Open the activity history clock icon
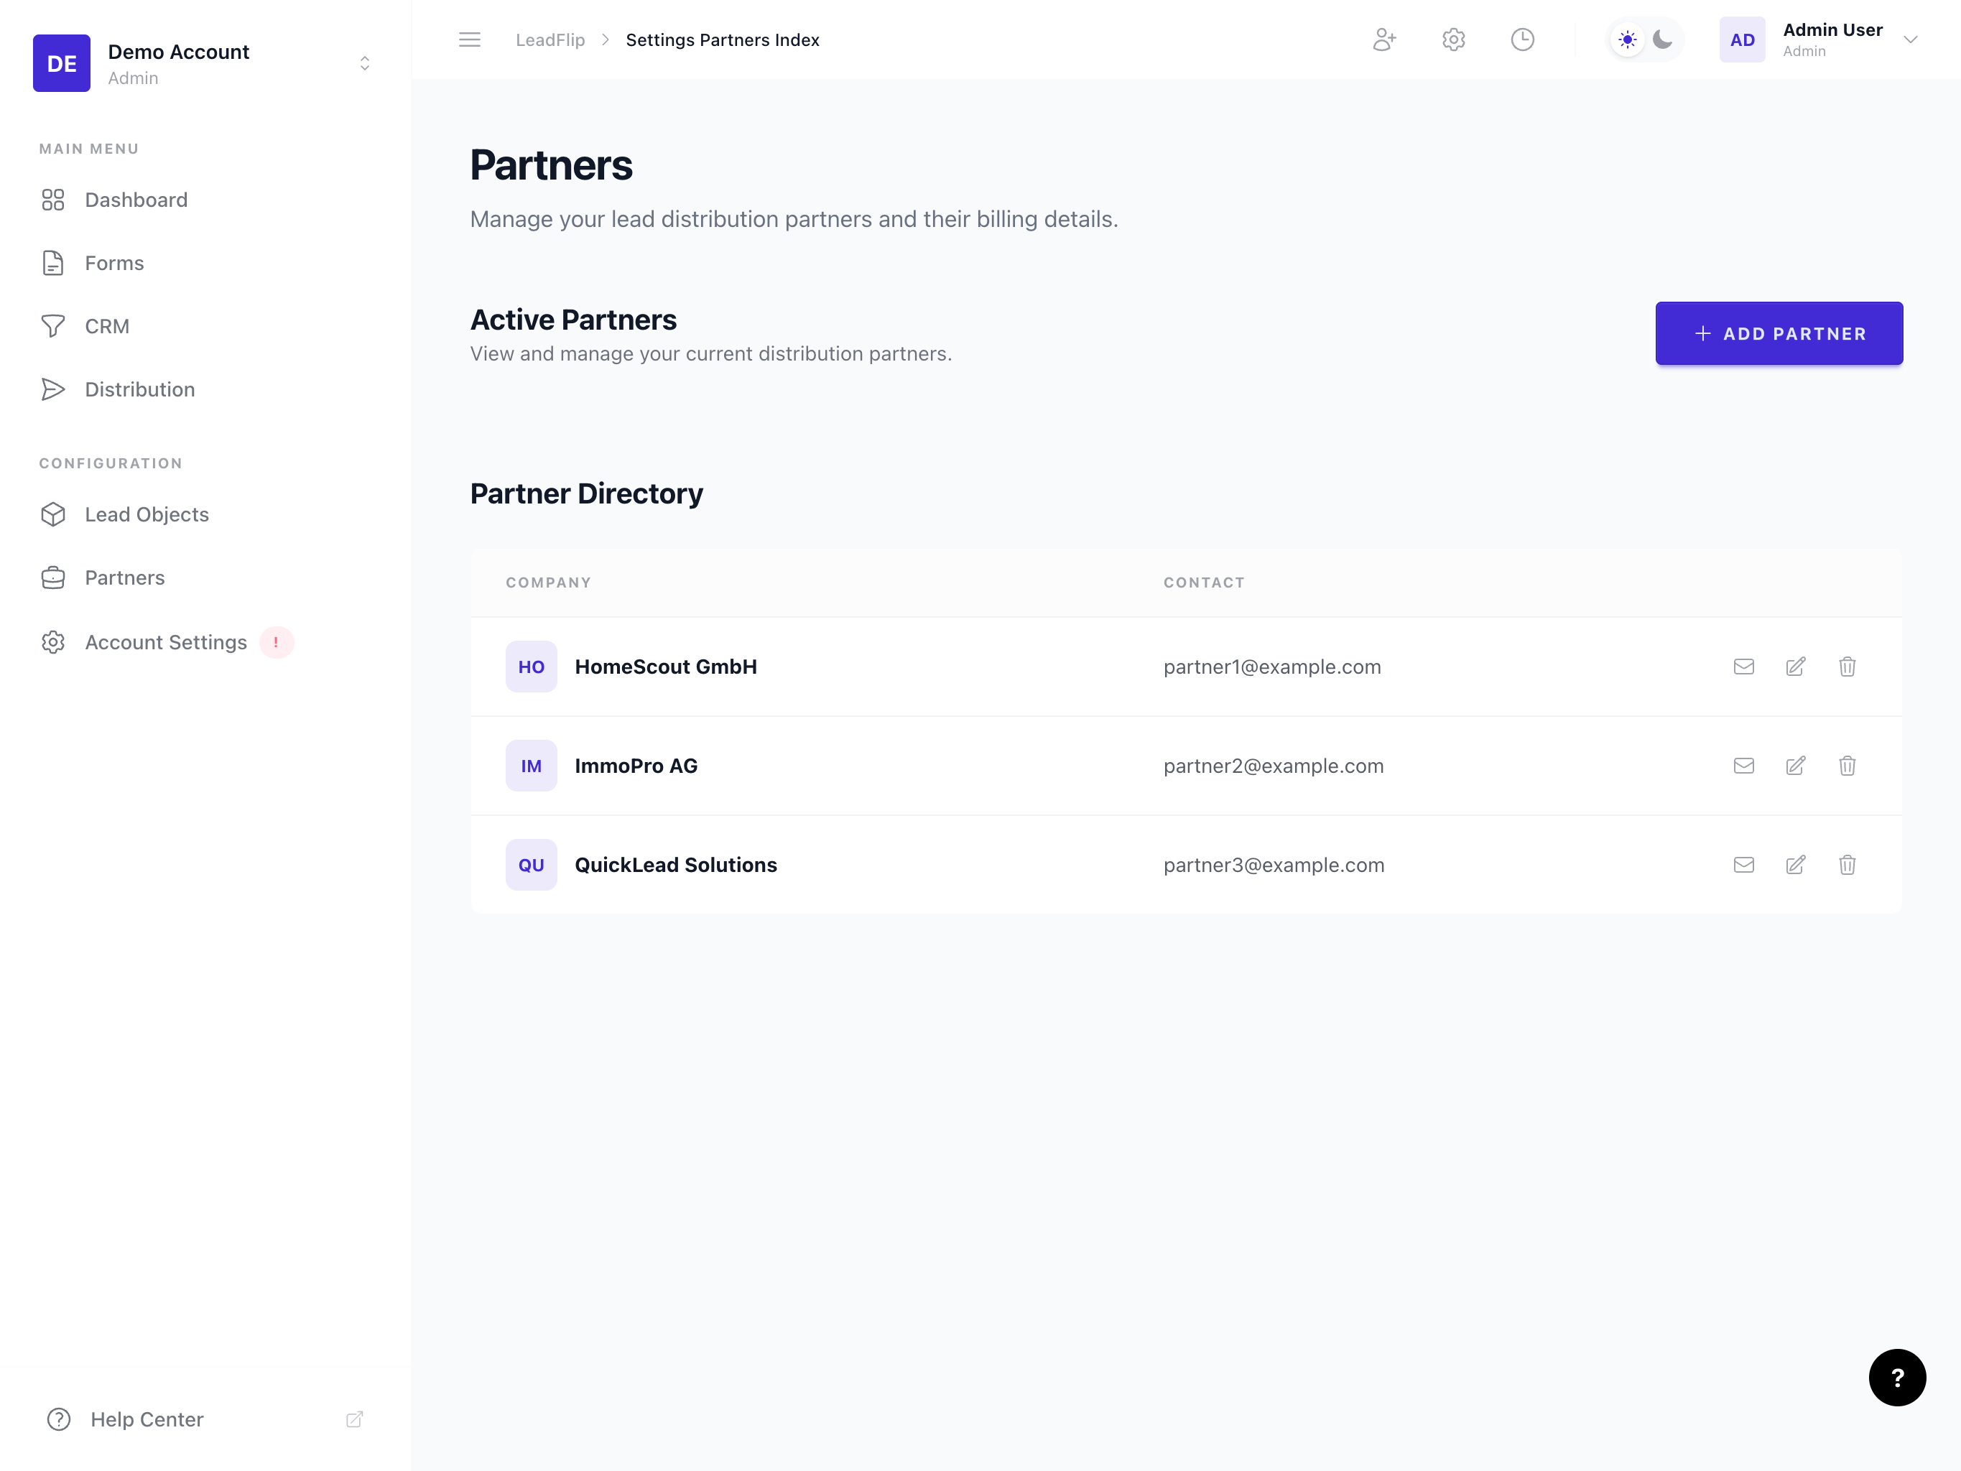 1522,39
